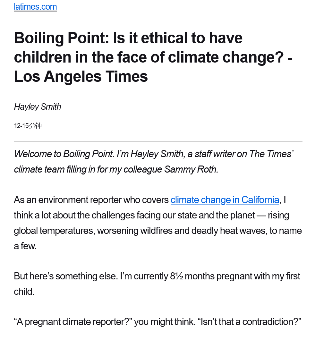Click the words "a few." ending the paragraph
Viewport: 315px width, 340px height.
[25, 246]
